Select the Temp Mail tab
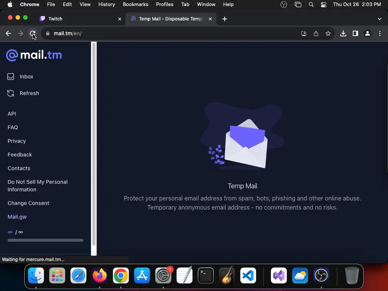The image size is (388, 291). [171, 19]
